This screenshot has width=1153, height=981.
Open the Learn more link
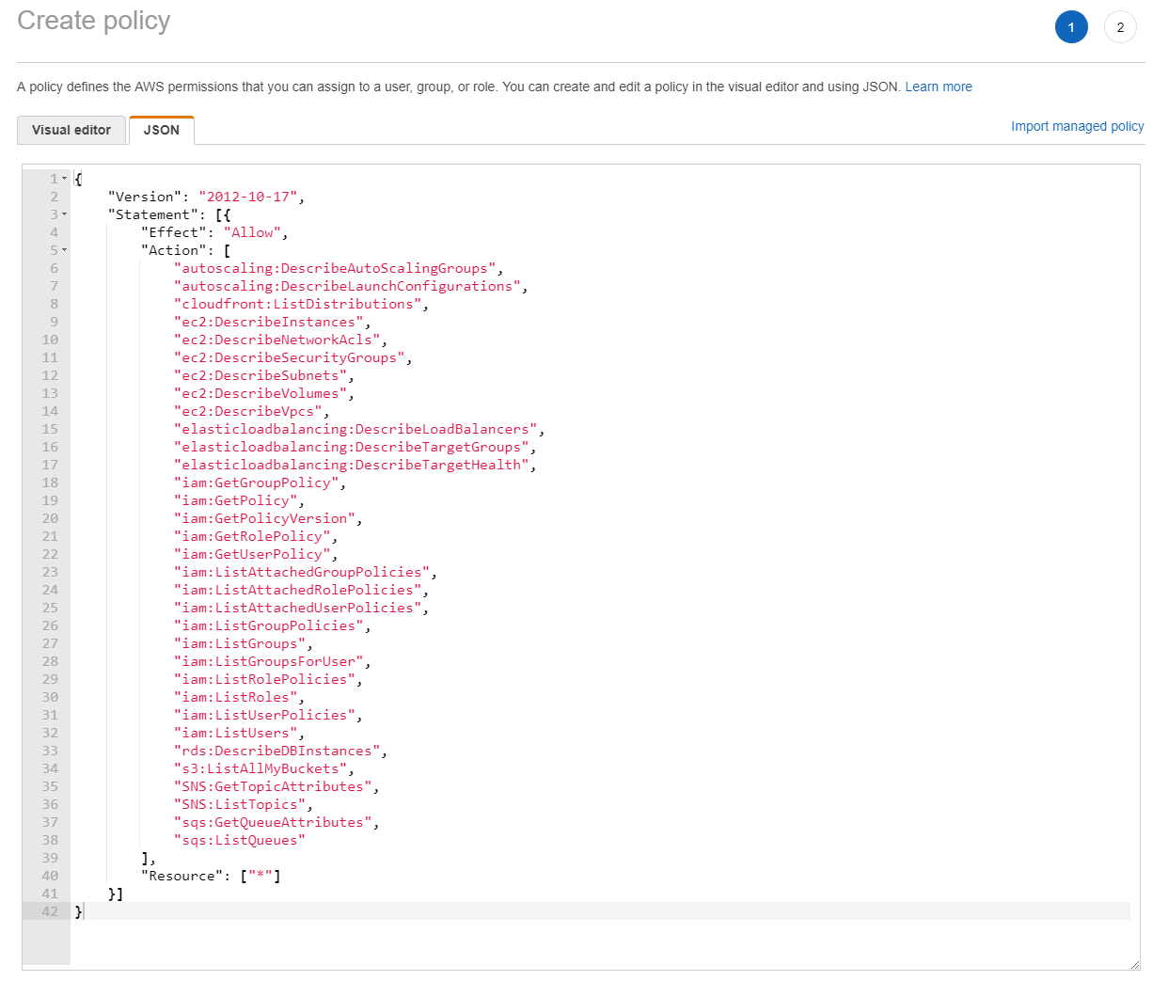pos(938,87)
